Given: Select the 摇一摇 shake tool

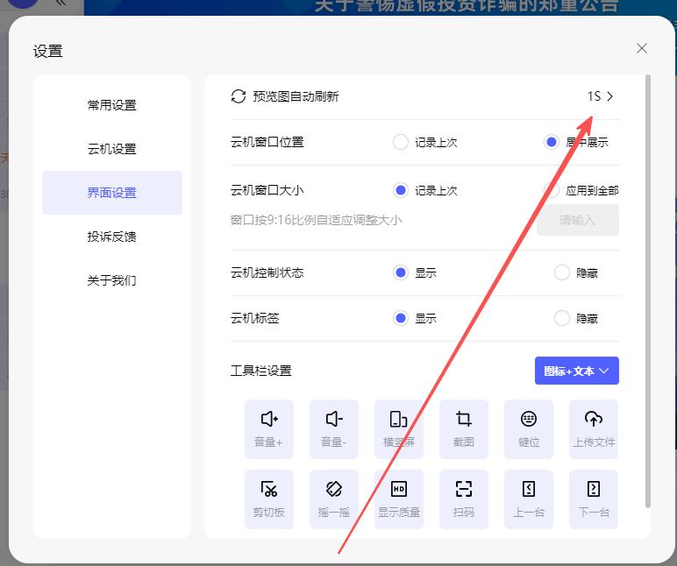Looking at the screenshot, I should tap(334, 499).
